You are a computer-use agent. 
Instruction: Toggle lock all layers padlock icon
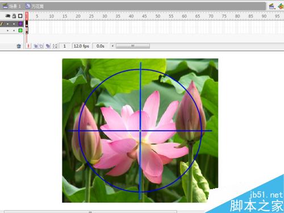14,16
